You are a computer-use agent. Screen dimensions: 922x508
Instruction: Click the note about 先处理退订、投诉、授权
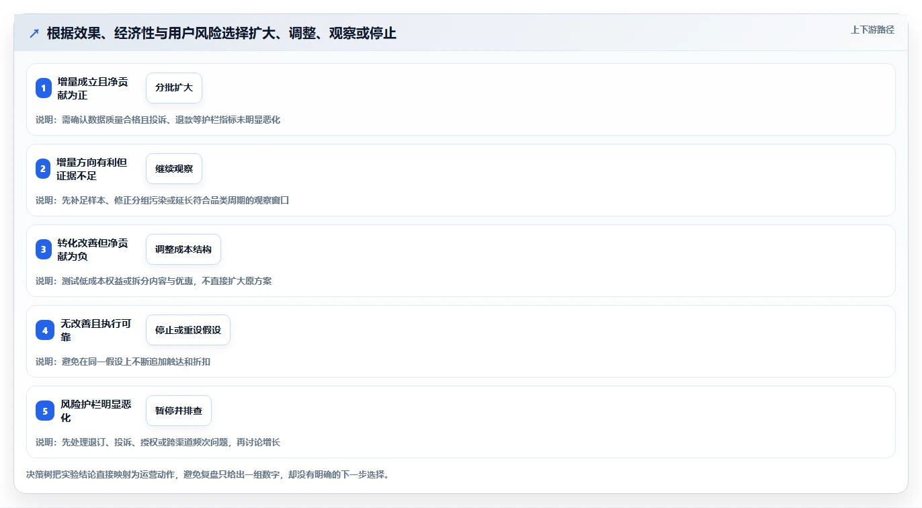tap(158, 442)
